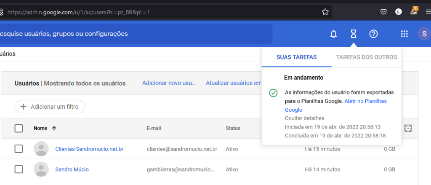The height and width of the screenshot is (185, 431).
Task: Open the column settings gear icon
Action: (407, 128)
